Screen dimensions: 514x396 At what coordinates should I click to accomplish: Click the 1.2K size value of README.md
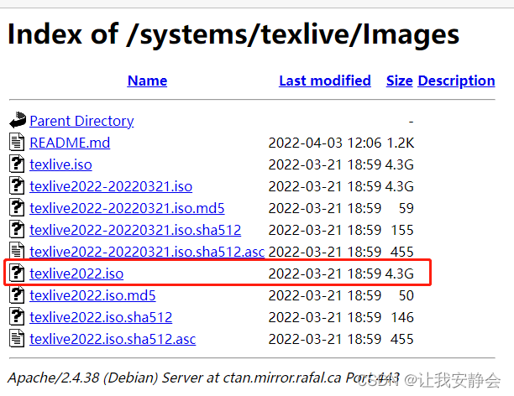coord(401,143)
